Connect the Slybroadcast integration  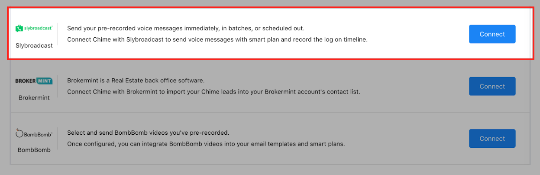(x=492, y=34)
